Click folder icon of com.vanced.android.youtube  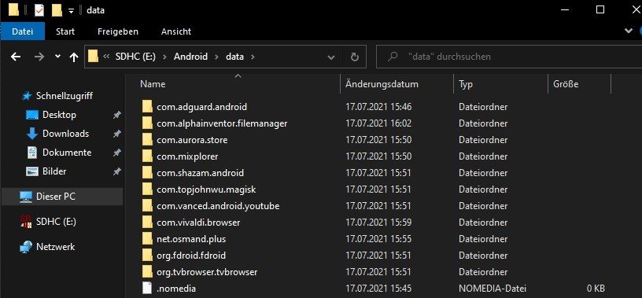point(147,205)
